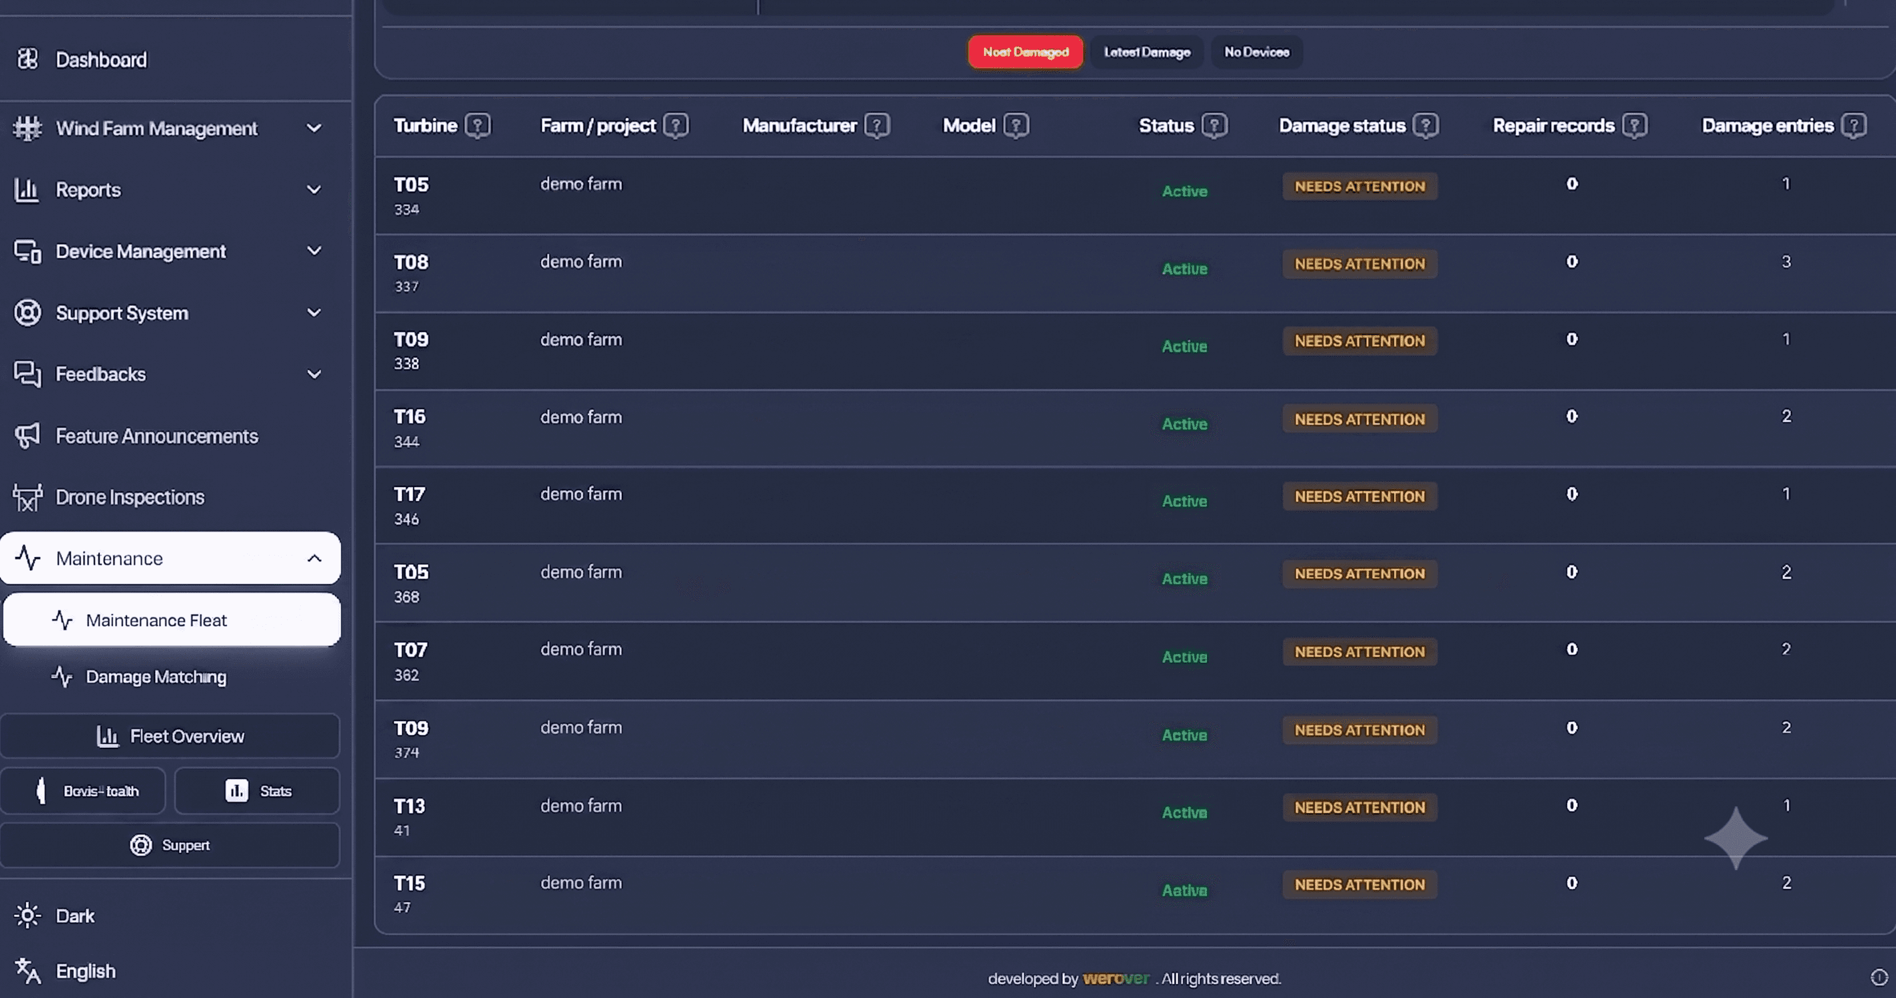Image resolution: width=1896 pixels, height=998 pixels.
Task: Click the sparkle assistant icon
Action: click(x=1736, y=838)
